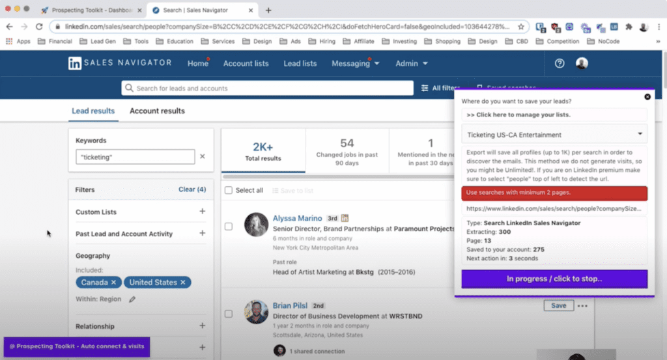Open the Financial bookmarks folder
Viewport: 667px width, 360px height.
coord(55,41)
